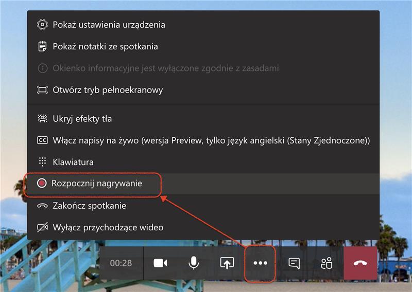Click the fullscreen mode frame icon
412x292 pixels.
[x=42, y=90]
